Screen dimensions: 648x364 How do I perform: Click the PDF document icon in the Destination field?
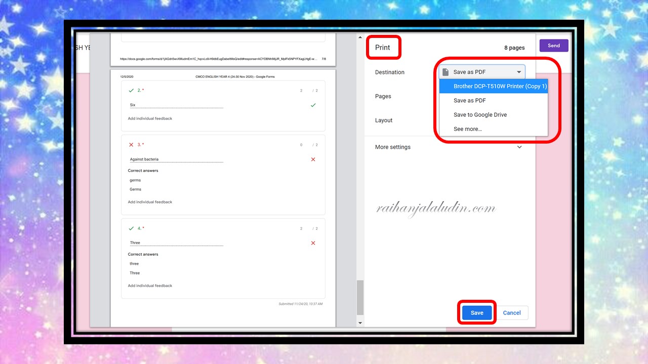(x=445, y=72)
